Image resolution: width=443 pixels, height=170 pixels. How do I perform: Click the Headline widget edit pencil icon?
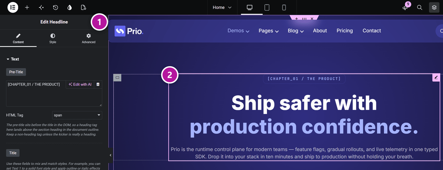436,78
